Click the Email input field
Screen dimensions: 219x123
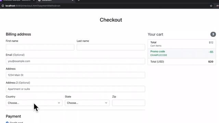[75, 61]
